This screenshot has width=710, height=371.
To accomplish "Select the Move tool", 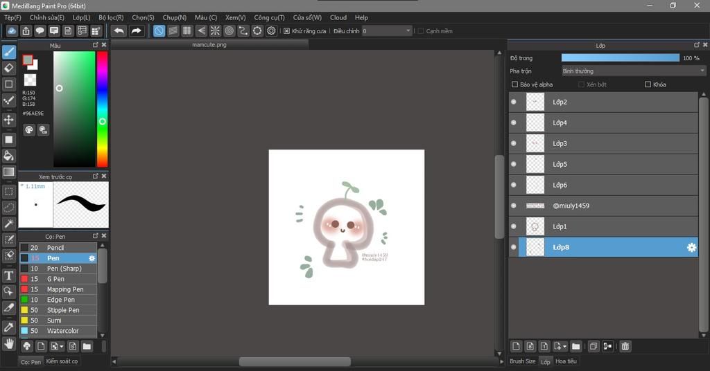I will tap(8, 120).
